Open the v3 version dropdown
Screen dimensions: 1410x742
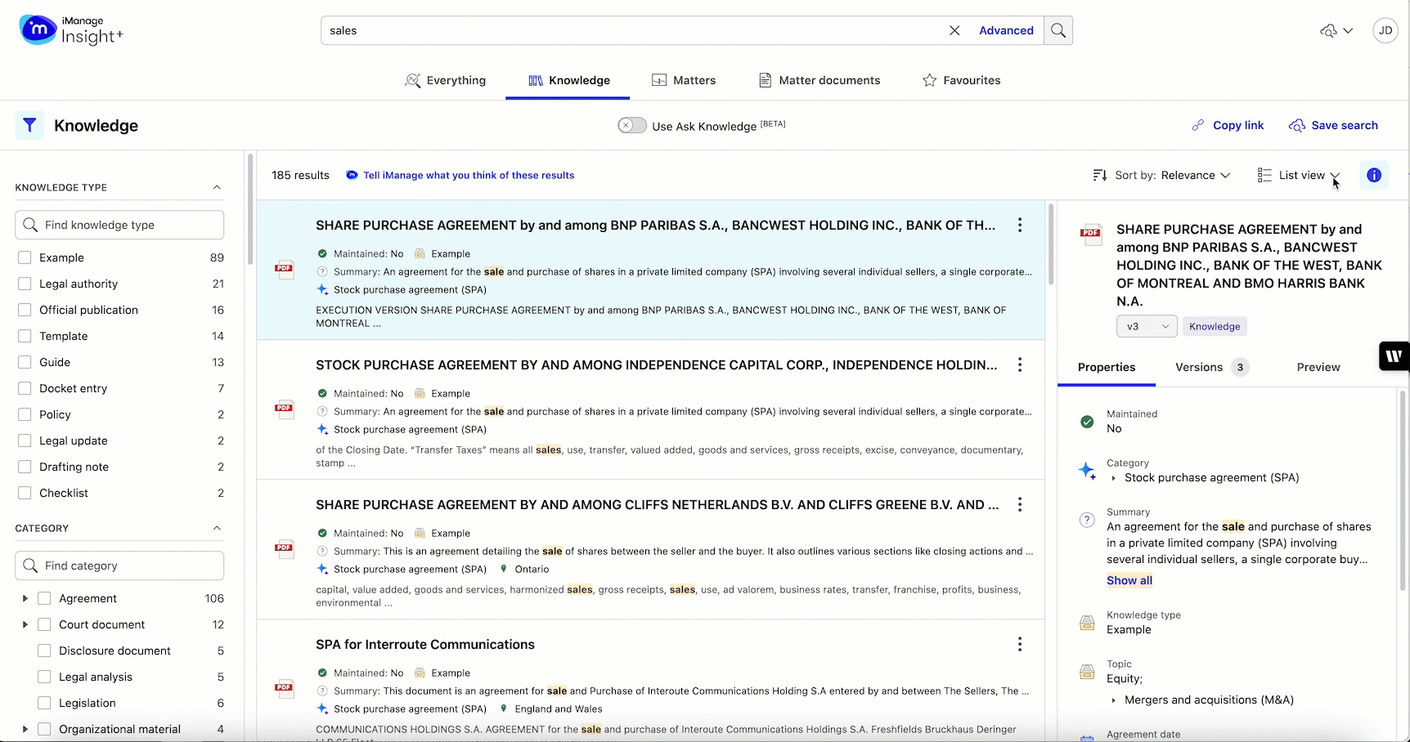pyautogui.click(x=1145, y=326)
